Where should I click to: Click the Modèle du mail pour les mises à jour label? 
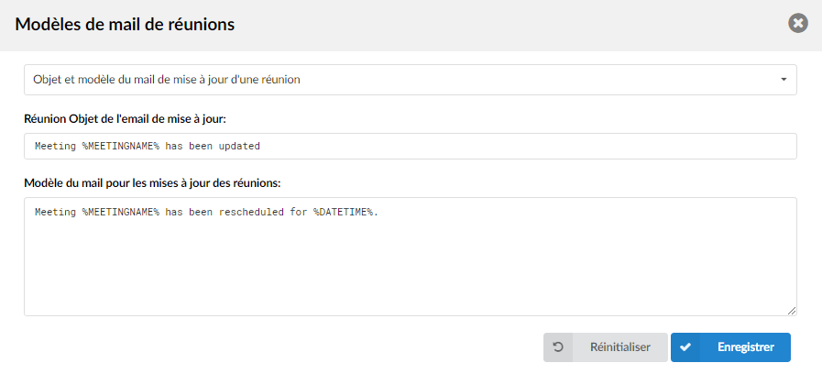click(x=152, y=183)
